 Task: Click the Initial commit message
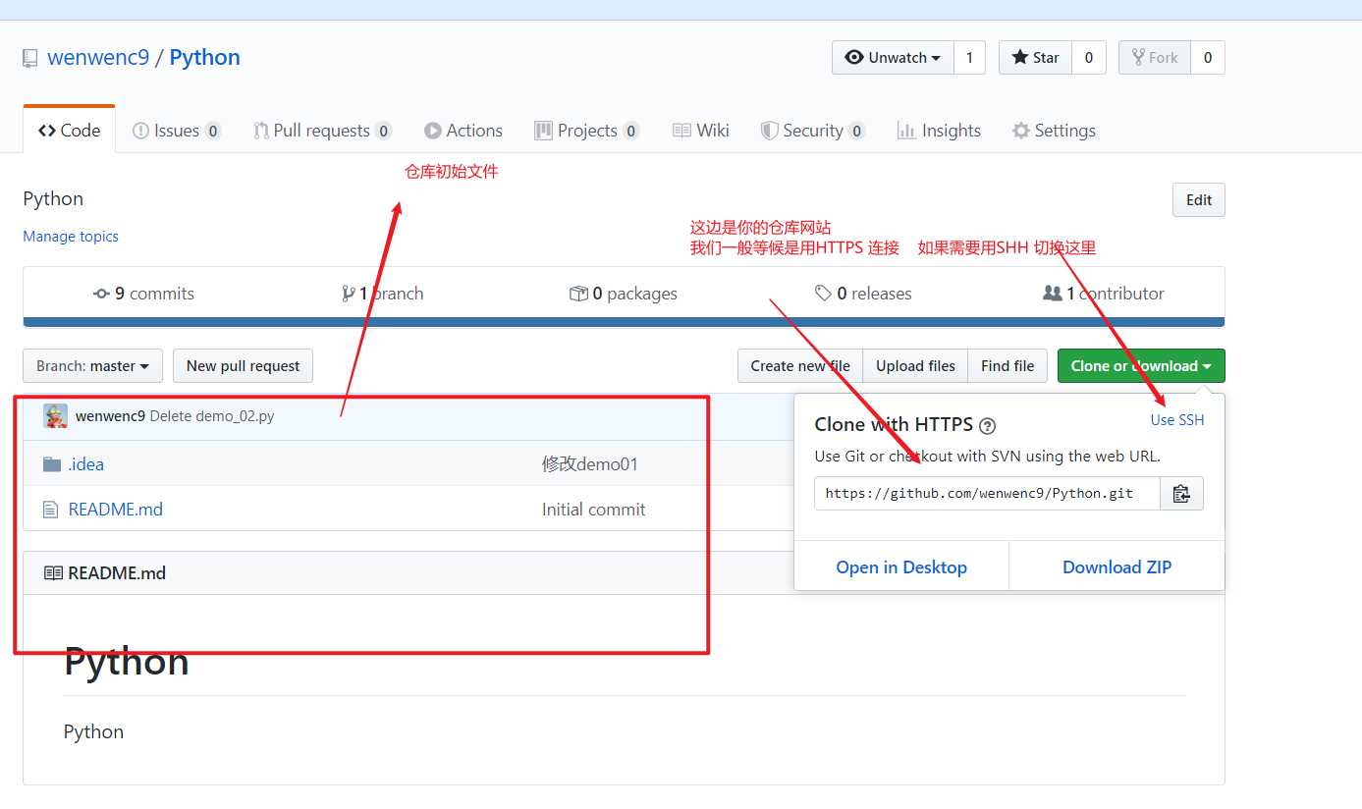tap(594, 510)
